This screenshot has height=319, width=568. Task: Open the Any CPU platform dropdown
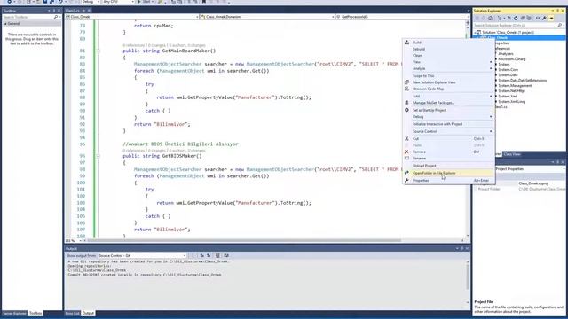point(118,2)
